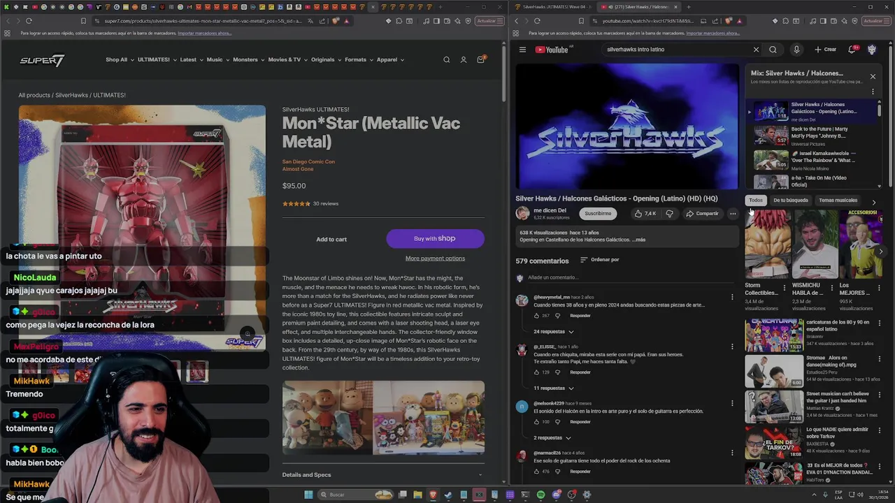Open the YouTube profile avatar menu
895x503 pixels.
(x=872, y=50)
